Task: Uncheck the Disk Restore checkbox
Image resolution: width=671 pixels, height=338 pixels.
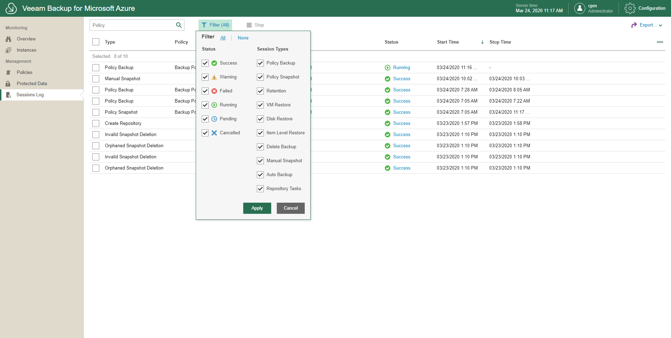Action: coord(260,119)
